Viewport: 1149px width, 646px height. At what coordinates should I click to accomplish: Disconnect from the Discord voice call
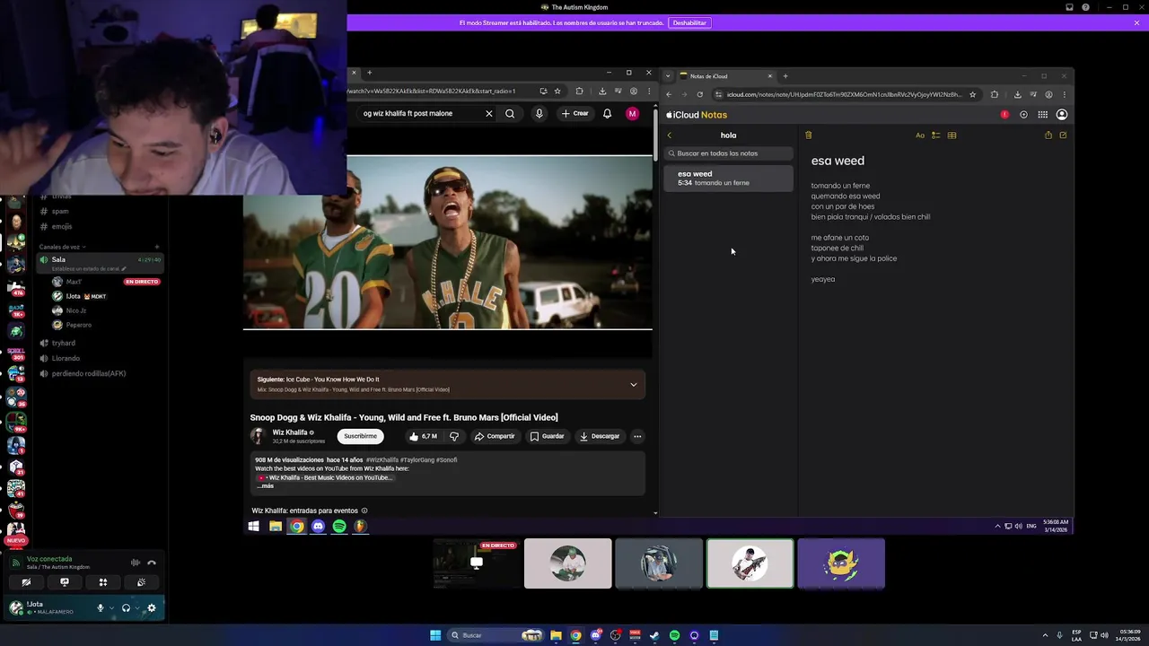pyautogui.click(x=152, y=563)
